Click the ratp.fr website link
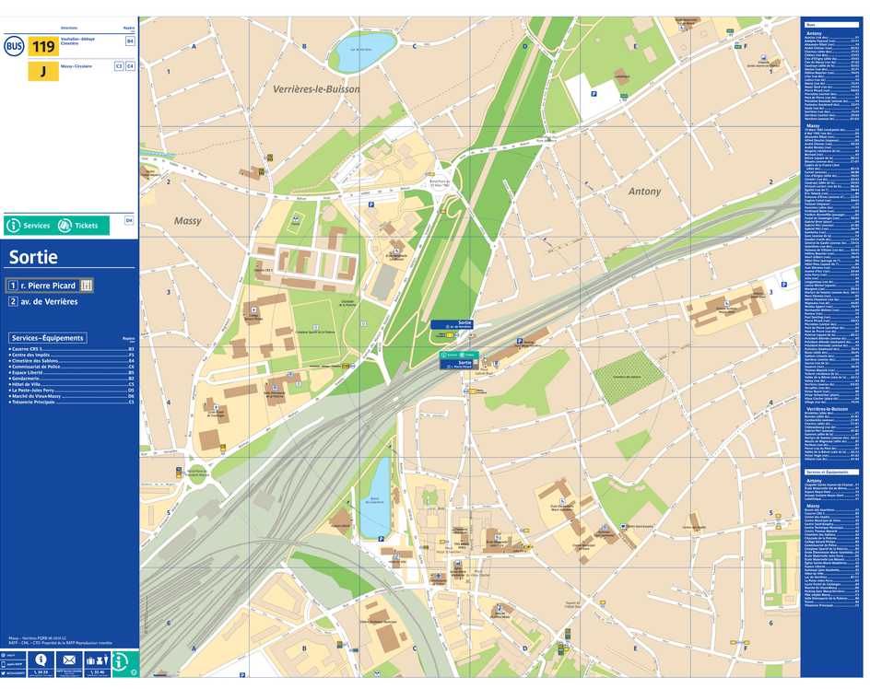This screenshot has width=870, height=689. tap(7, 656)
